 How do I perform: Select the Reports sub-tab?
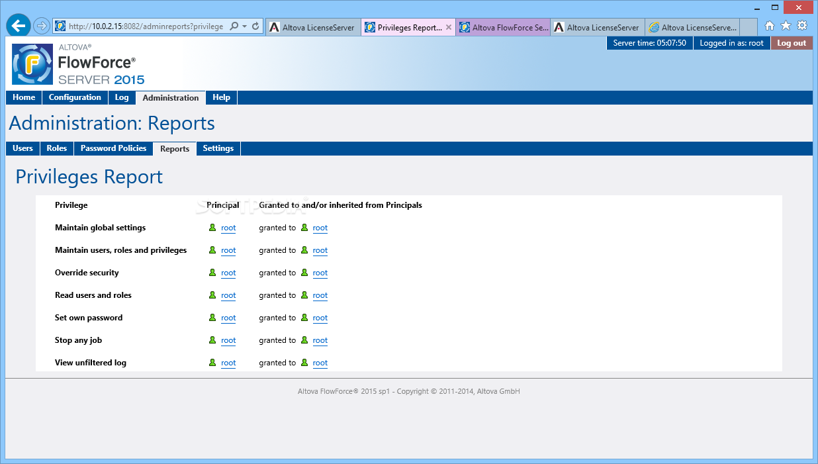(175, 148)
